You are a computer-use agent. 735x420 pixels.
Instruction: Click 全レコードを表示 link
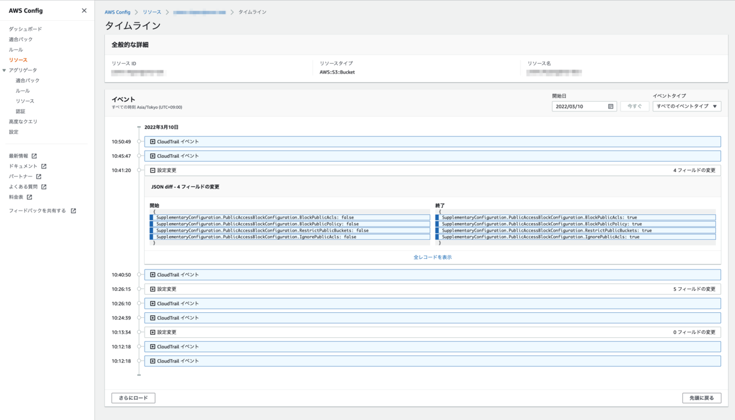coord(432,257)
